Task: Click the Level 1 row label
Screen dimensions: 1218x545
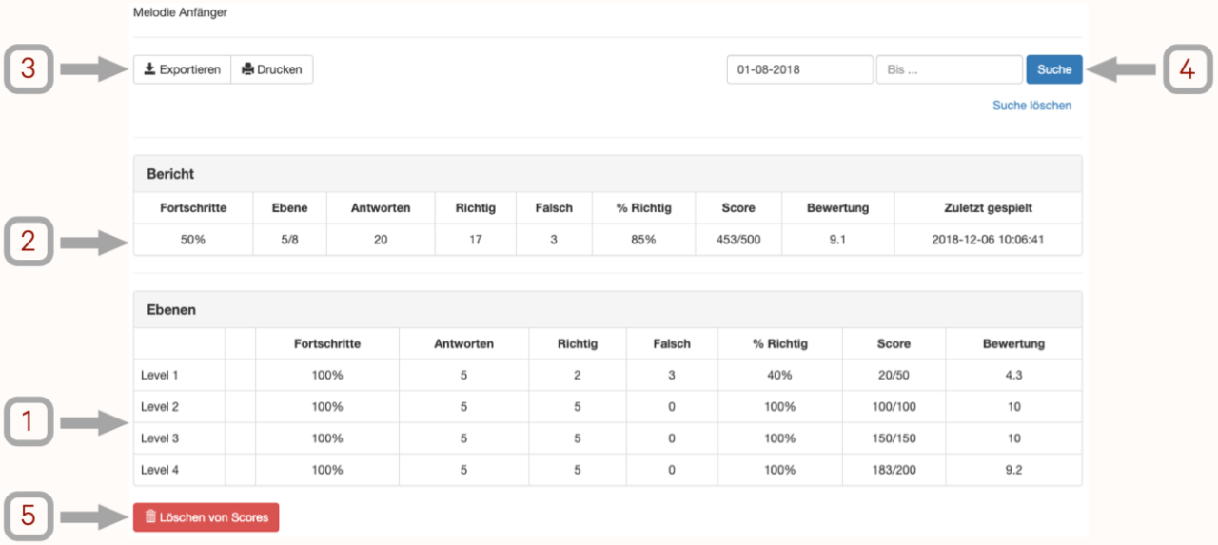Action: [160, 376]
